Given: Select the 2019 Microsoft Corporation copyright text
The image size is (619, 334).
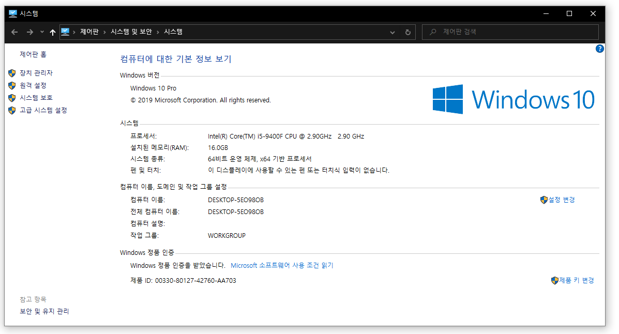Looking at the screenshot, I should point(201,100).
